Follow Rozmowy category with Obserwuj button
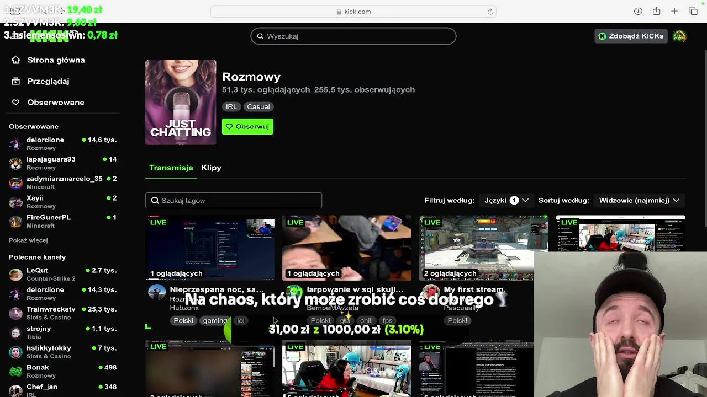Screen dimensions: 707x397 tap(247, 127)
